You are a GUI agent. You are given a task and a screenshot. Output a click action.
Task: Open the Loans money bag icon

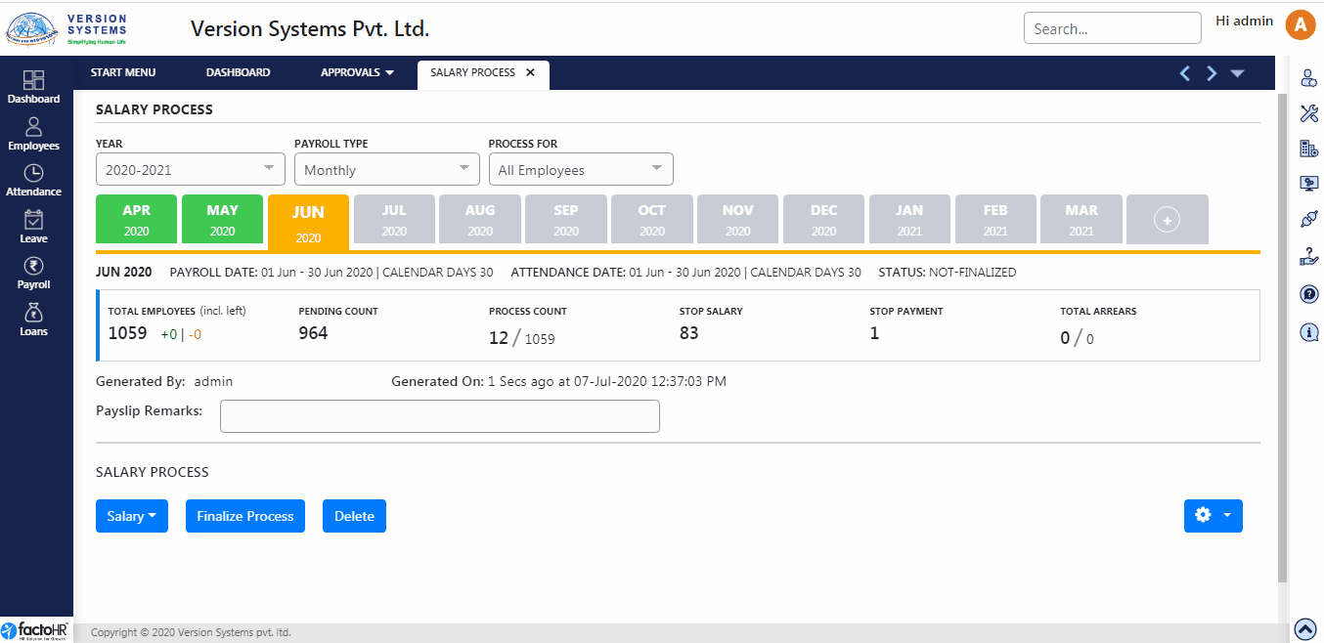pos(33,320)
